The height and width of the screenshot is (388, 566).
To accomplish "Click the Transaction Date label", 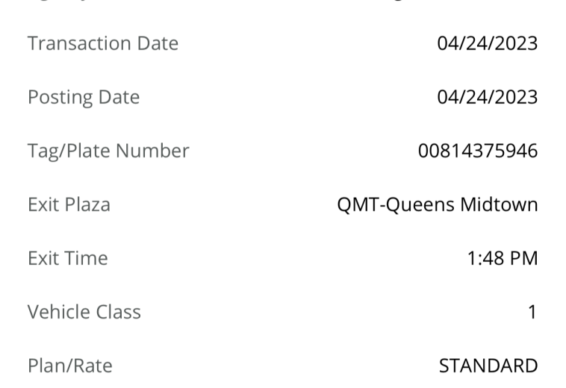I will click(x=103, y=43).
